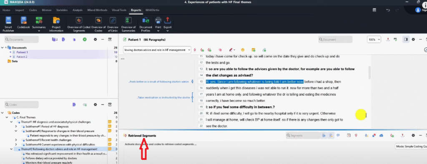
Task: Open document browser settings gear
Action: (x=413, y=39)
